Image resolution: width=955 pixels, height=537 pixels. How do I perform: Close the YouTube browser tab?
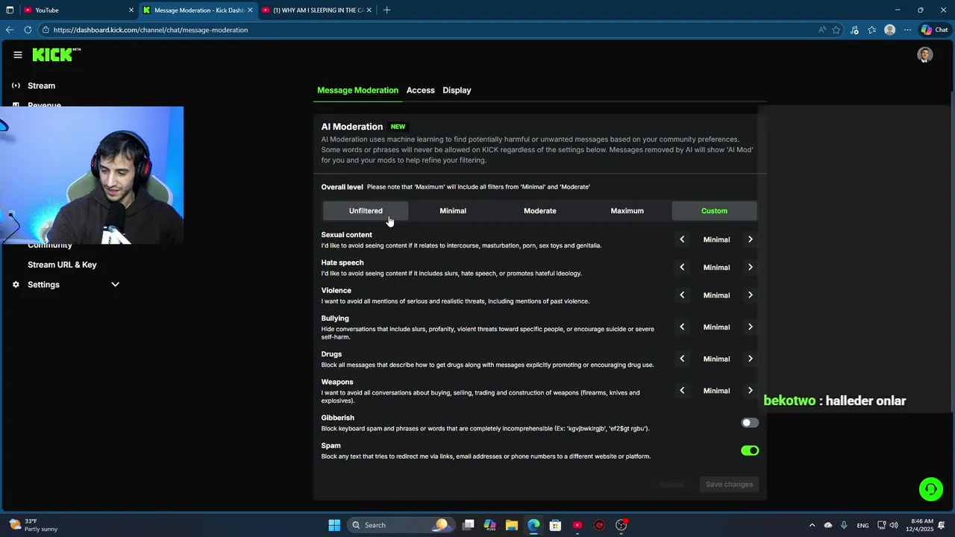(x=131, y=10)
